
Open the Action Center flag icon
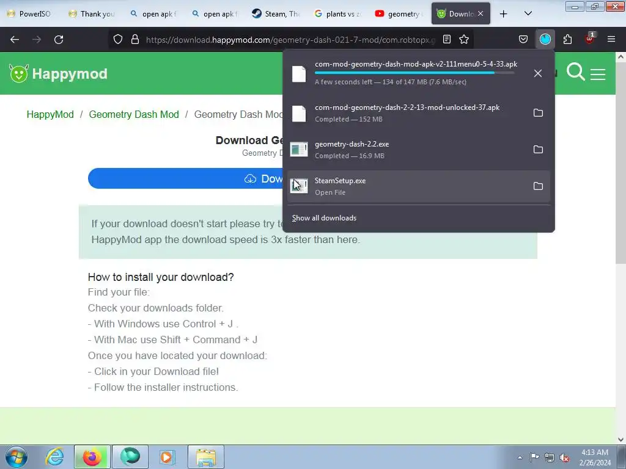(534, 458)
